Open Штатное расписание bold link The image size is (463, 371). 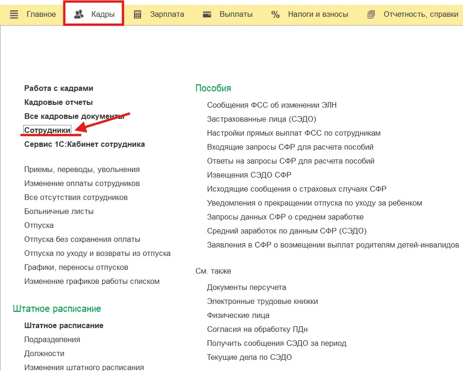click(x=64, y=326)
